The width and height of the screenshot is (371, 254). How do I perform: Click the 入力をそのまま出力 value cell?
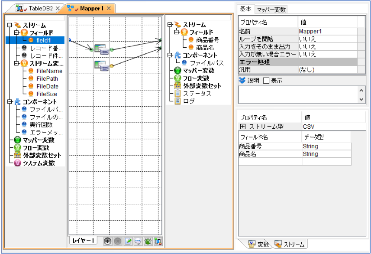[328, 47]
